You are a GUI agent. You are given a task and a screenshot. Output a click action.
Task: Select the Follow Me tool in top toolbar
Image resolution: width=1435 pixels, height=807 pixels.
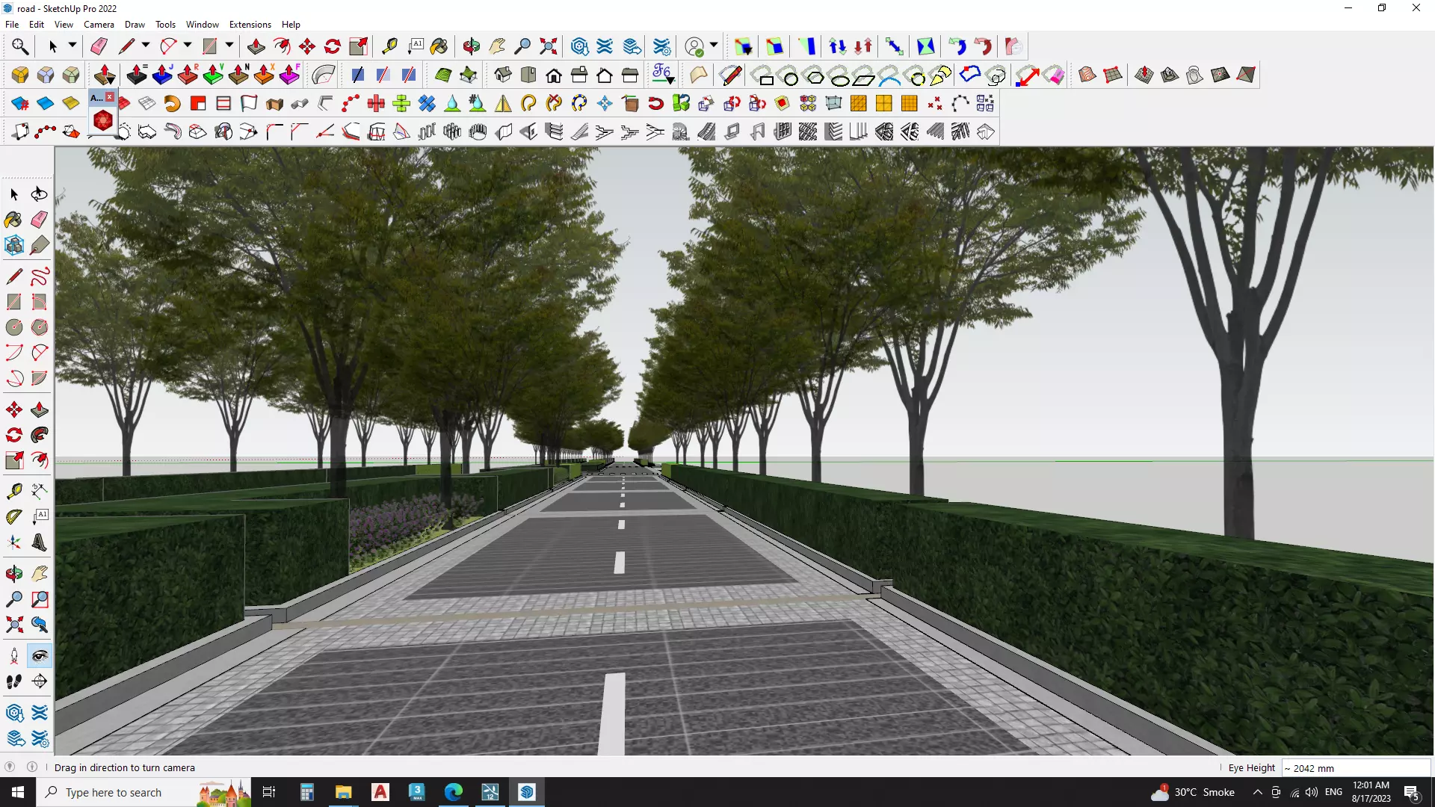point(282,46)
